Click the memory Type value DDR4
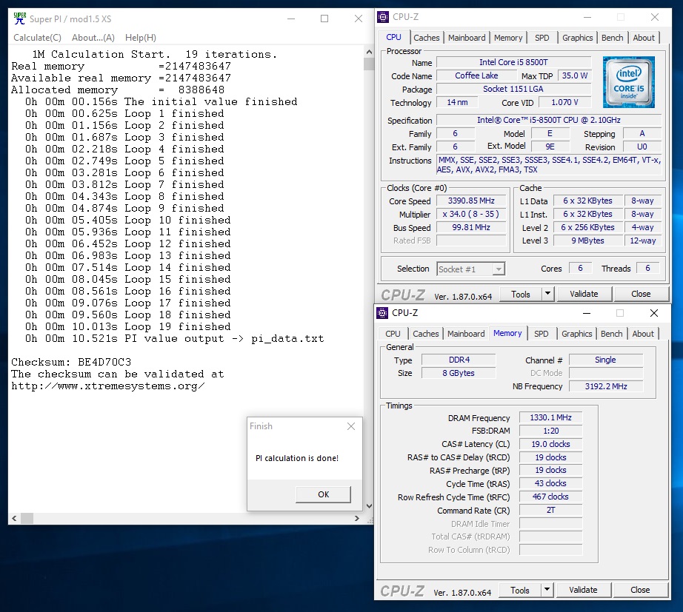This screenshot has width=683, height=612. (459, 360)
